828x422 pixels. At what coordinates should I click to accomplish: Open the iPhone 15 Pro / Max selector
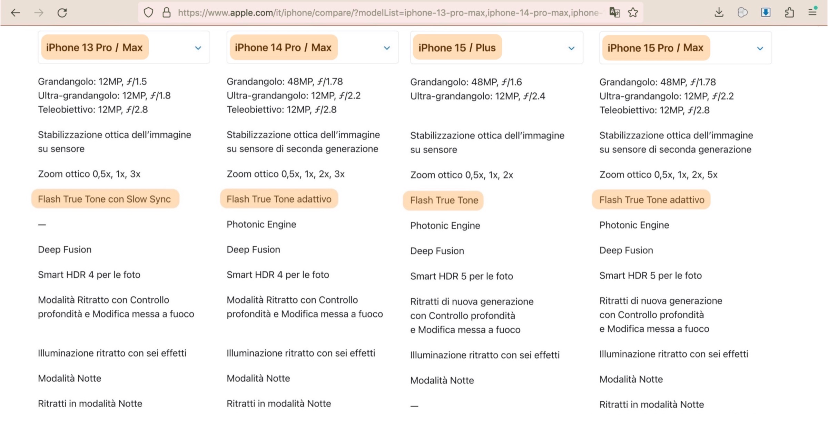point(760,49)
